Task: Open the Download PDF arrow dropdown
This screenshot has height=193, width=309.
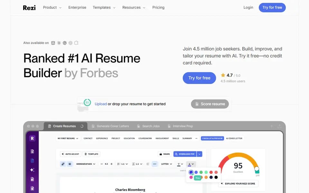Action: click(200, 154)
